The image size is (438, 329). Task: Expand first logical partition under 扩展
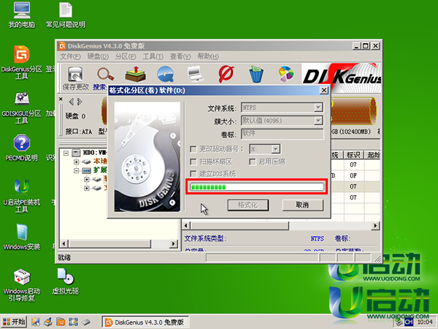[x=86, y=179]
